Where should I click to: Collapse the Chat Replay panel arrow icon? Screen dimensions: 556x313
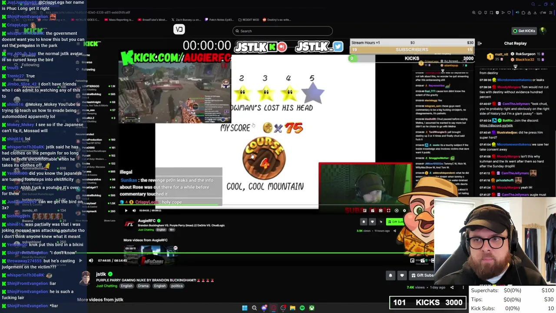480,43
